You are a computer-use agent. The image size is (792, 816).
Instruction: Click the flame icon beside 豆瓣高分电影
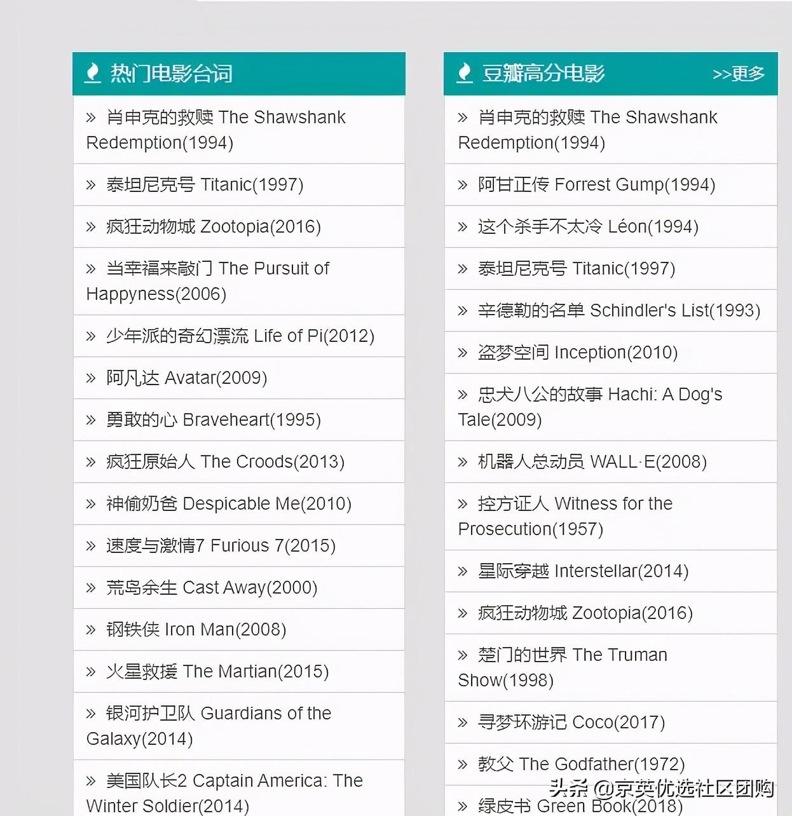coord(465,73)
